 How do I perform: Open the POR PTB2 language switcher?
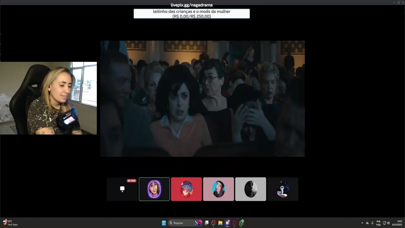pos(378,223)
